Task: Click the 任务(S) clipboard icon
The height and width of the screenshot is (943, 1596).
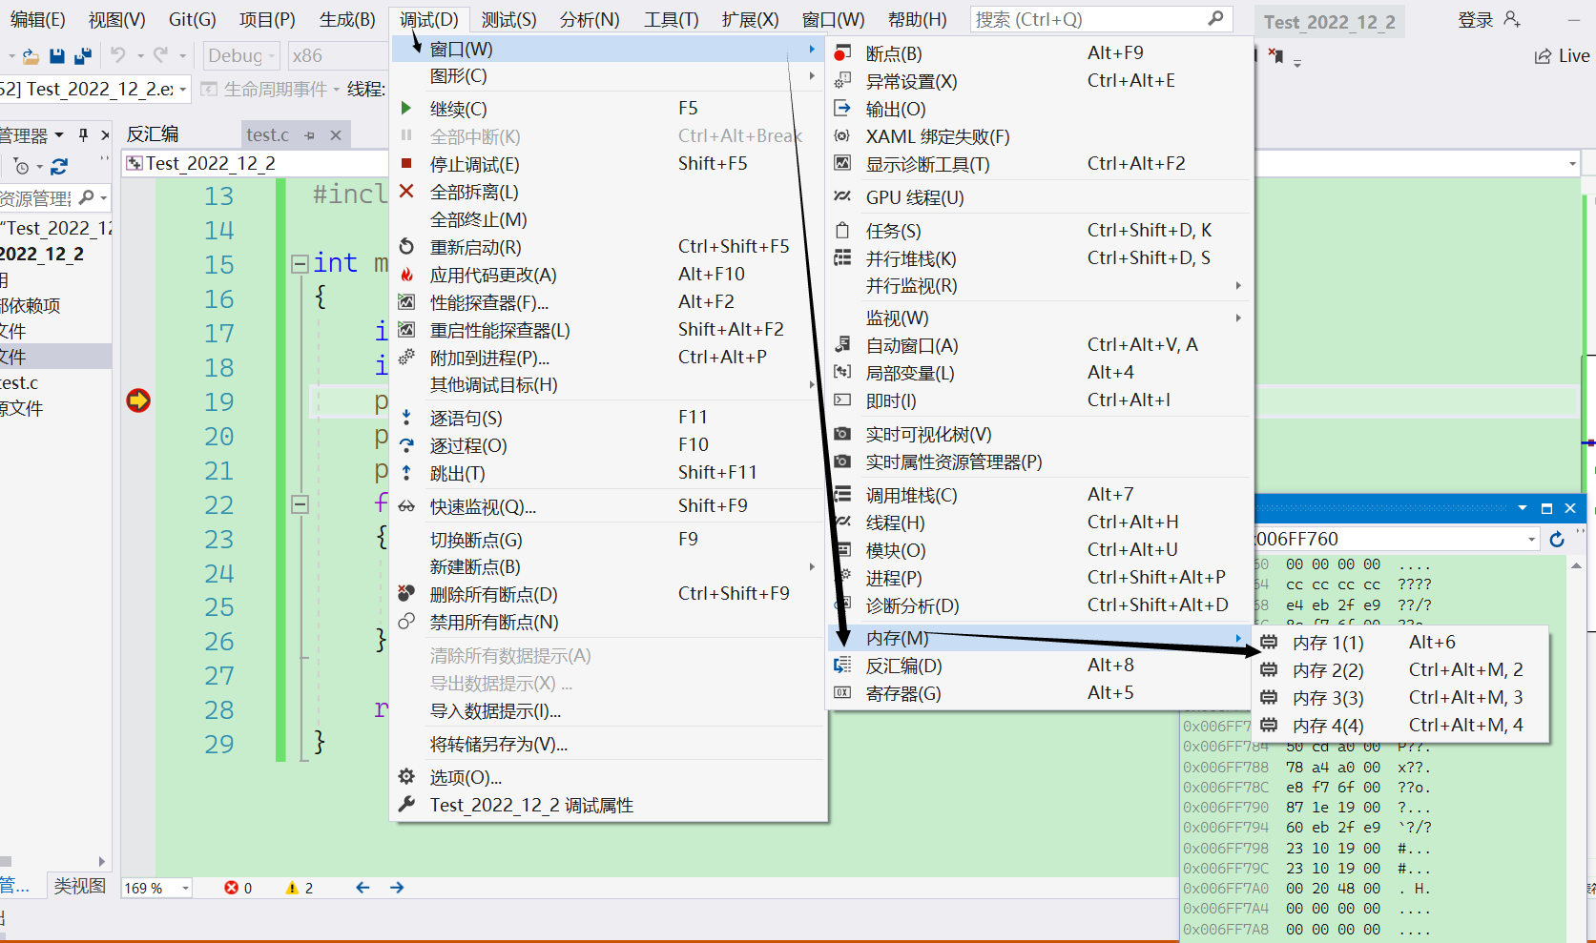Action: pyautogui.click(x=842, y=231)
